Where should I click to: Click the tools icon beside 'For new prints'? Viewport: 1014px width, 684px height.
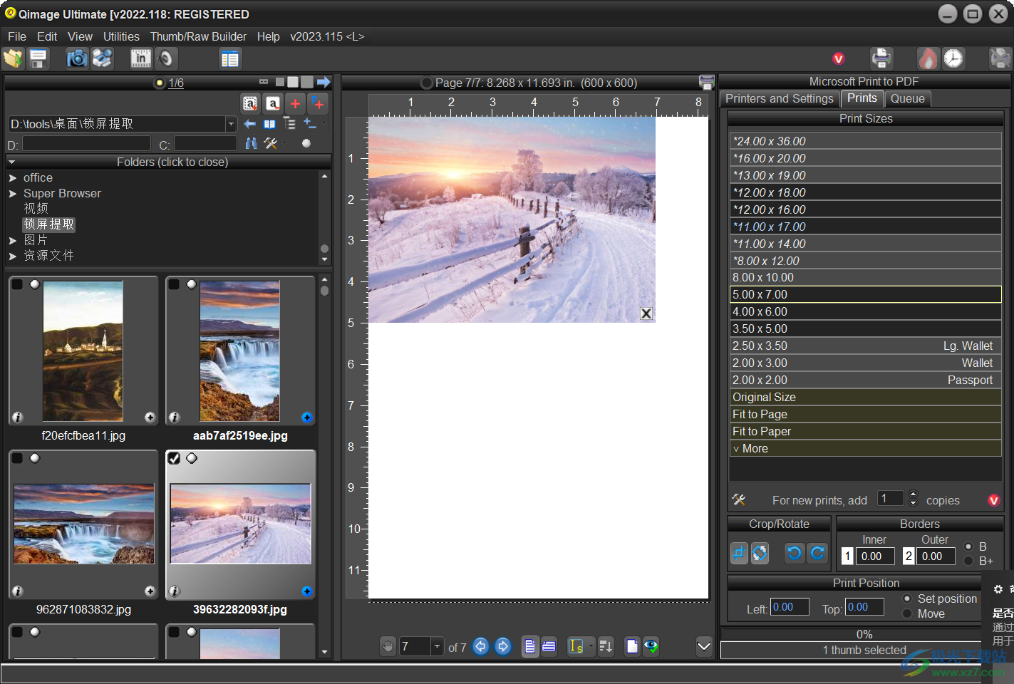[739, 500]
